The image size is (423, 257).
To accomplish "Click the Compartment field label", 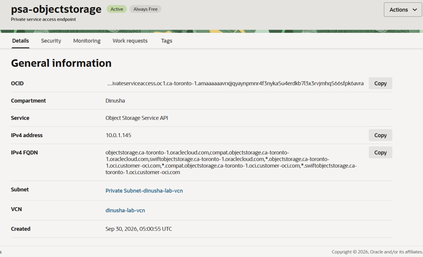I will click(28, 101).
